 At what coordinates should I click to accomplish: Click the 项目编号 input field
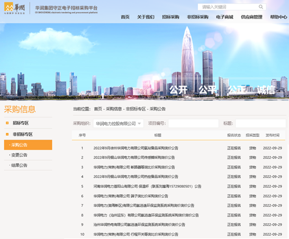pos(193,123)
